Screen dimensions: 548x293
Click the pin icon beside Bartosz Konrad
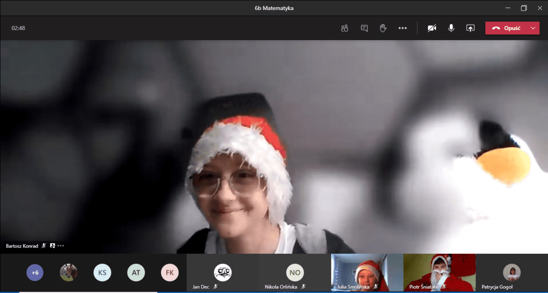(53, 246)
